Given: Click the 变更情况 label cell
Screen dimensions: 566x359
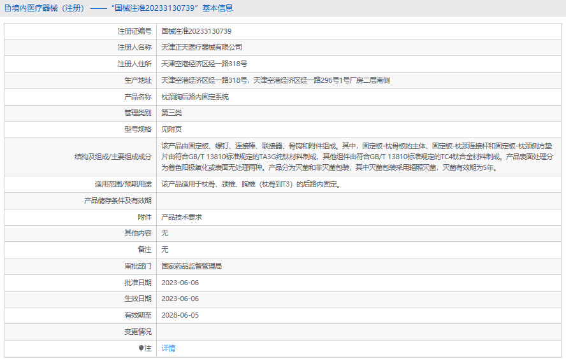Looking at the screenshot, I should (80, 332).
